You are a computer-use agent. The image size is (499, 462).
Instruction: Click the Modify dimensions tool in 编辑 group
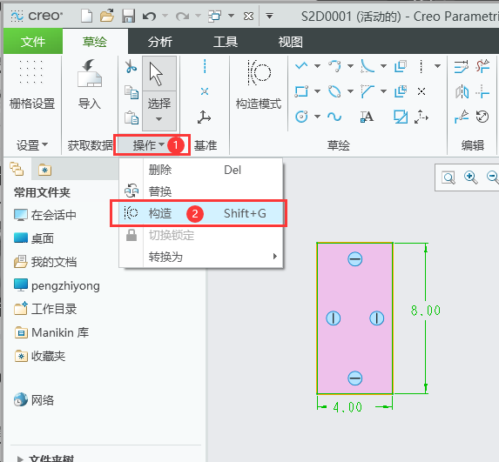[x=462, y=66]
